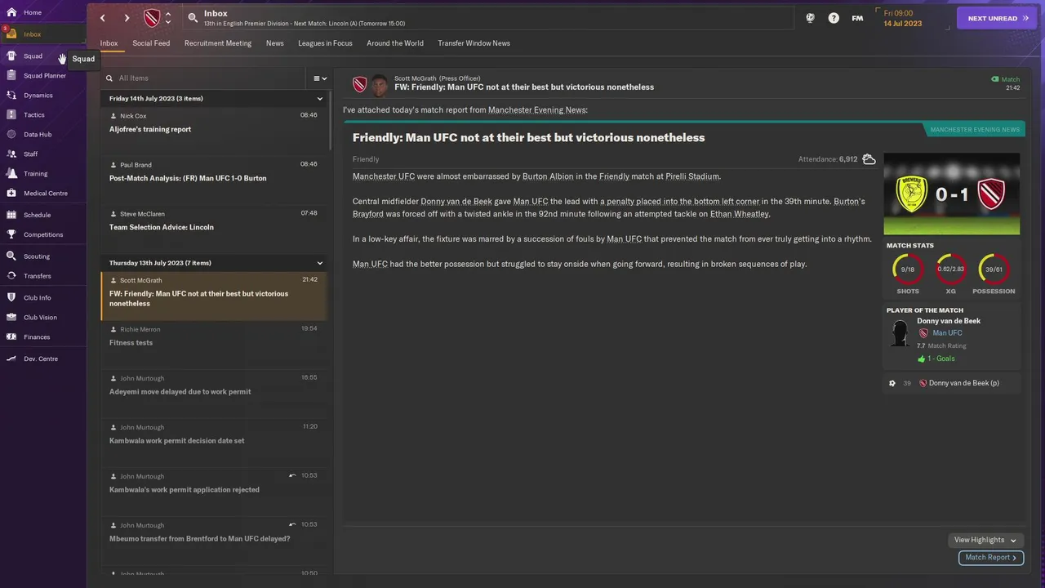Click Burton Albion link in report
The height and width of the screenshot is (588, 1045).
pos(547,176)
